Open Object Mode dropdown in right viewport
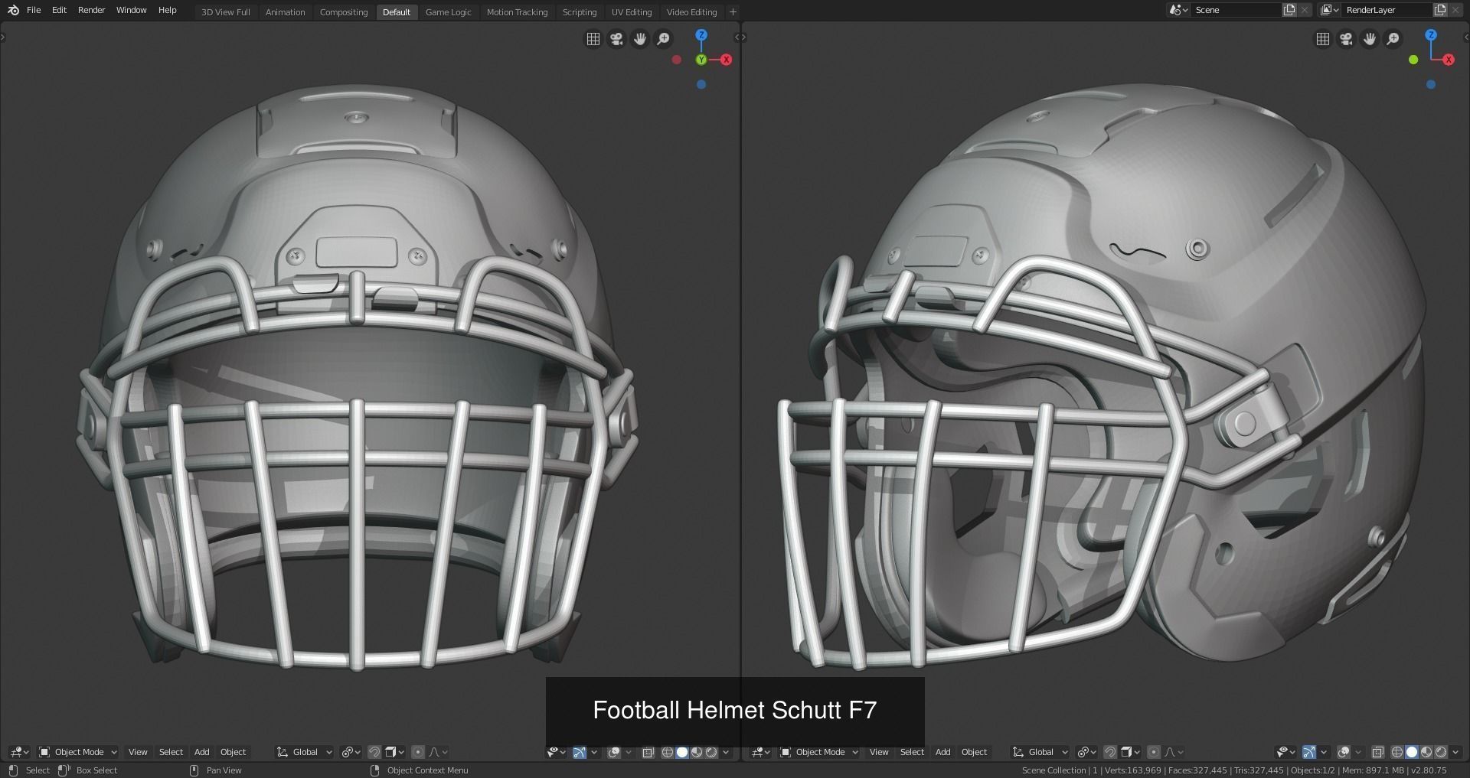Screen dimensions: 1470x778 click(x=819, y=752)
